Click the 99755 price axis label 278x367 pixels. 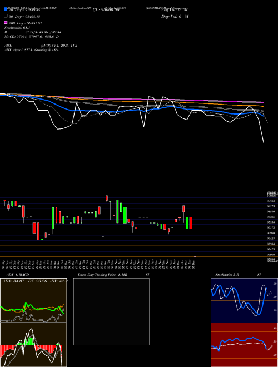point(271,201)
